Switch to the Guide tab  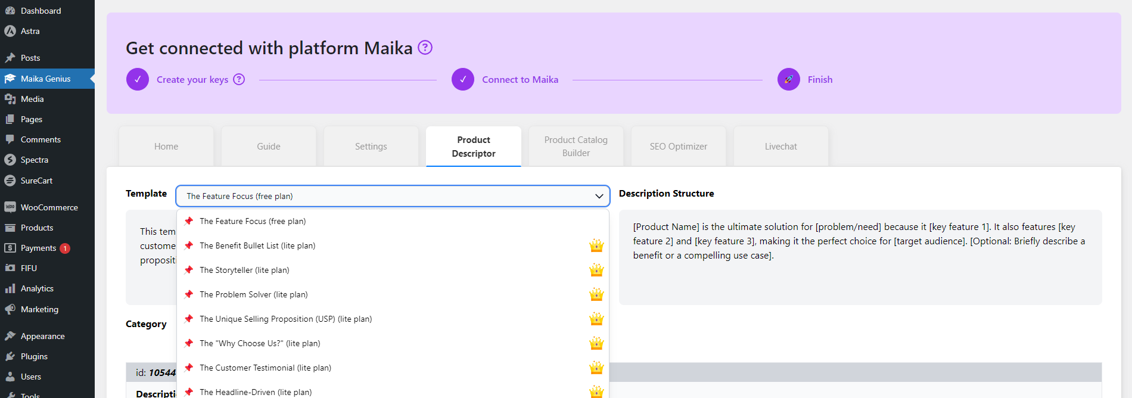click(269, 147)
